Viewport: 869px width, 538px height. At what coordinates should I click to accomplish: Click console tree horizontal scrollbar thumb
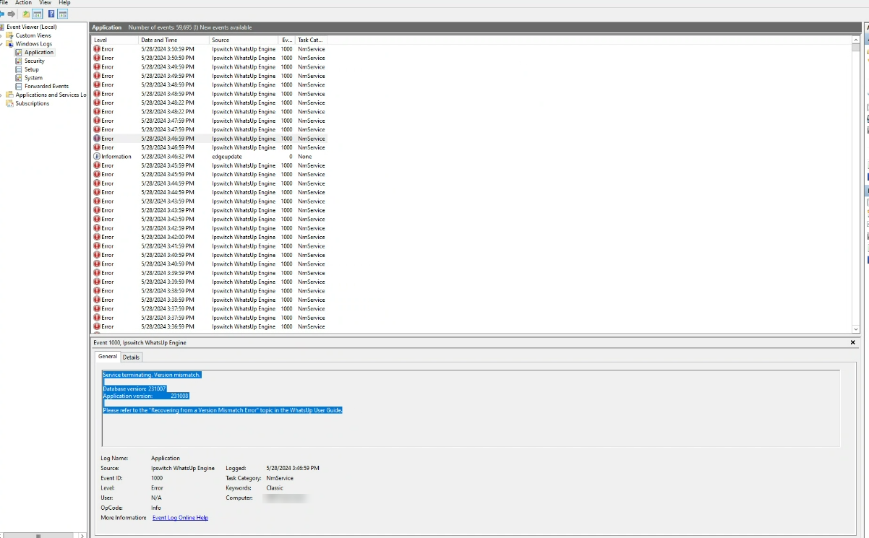[x=38, y=535]
